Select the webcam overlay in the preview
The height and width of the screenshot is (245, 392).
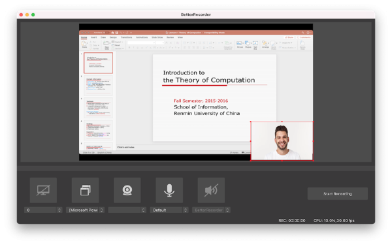pyautogui.click(x=282, y=141)
